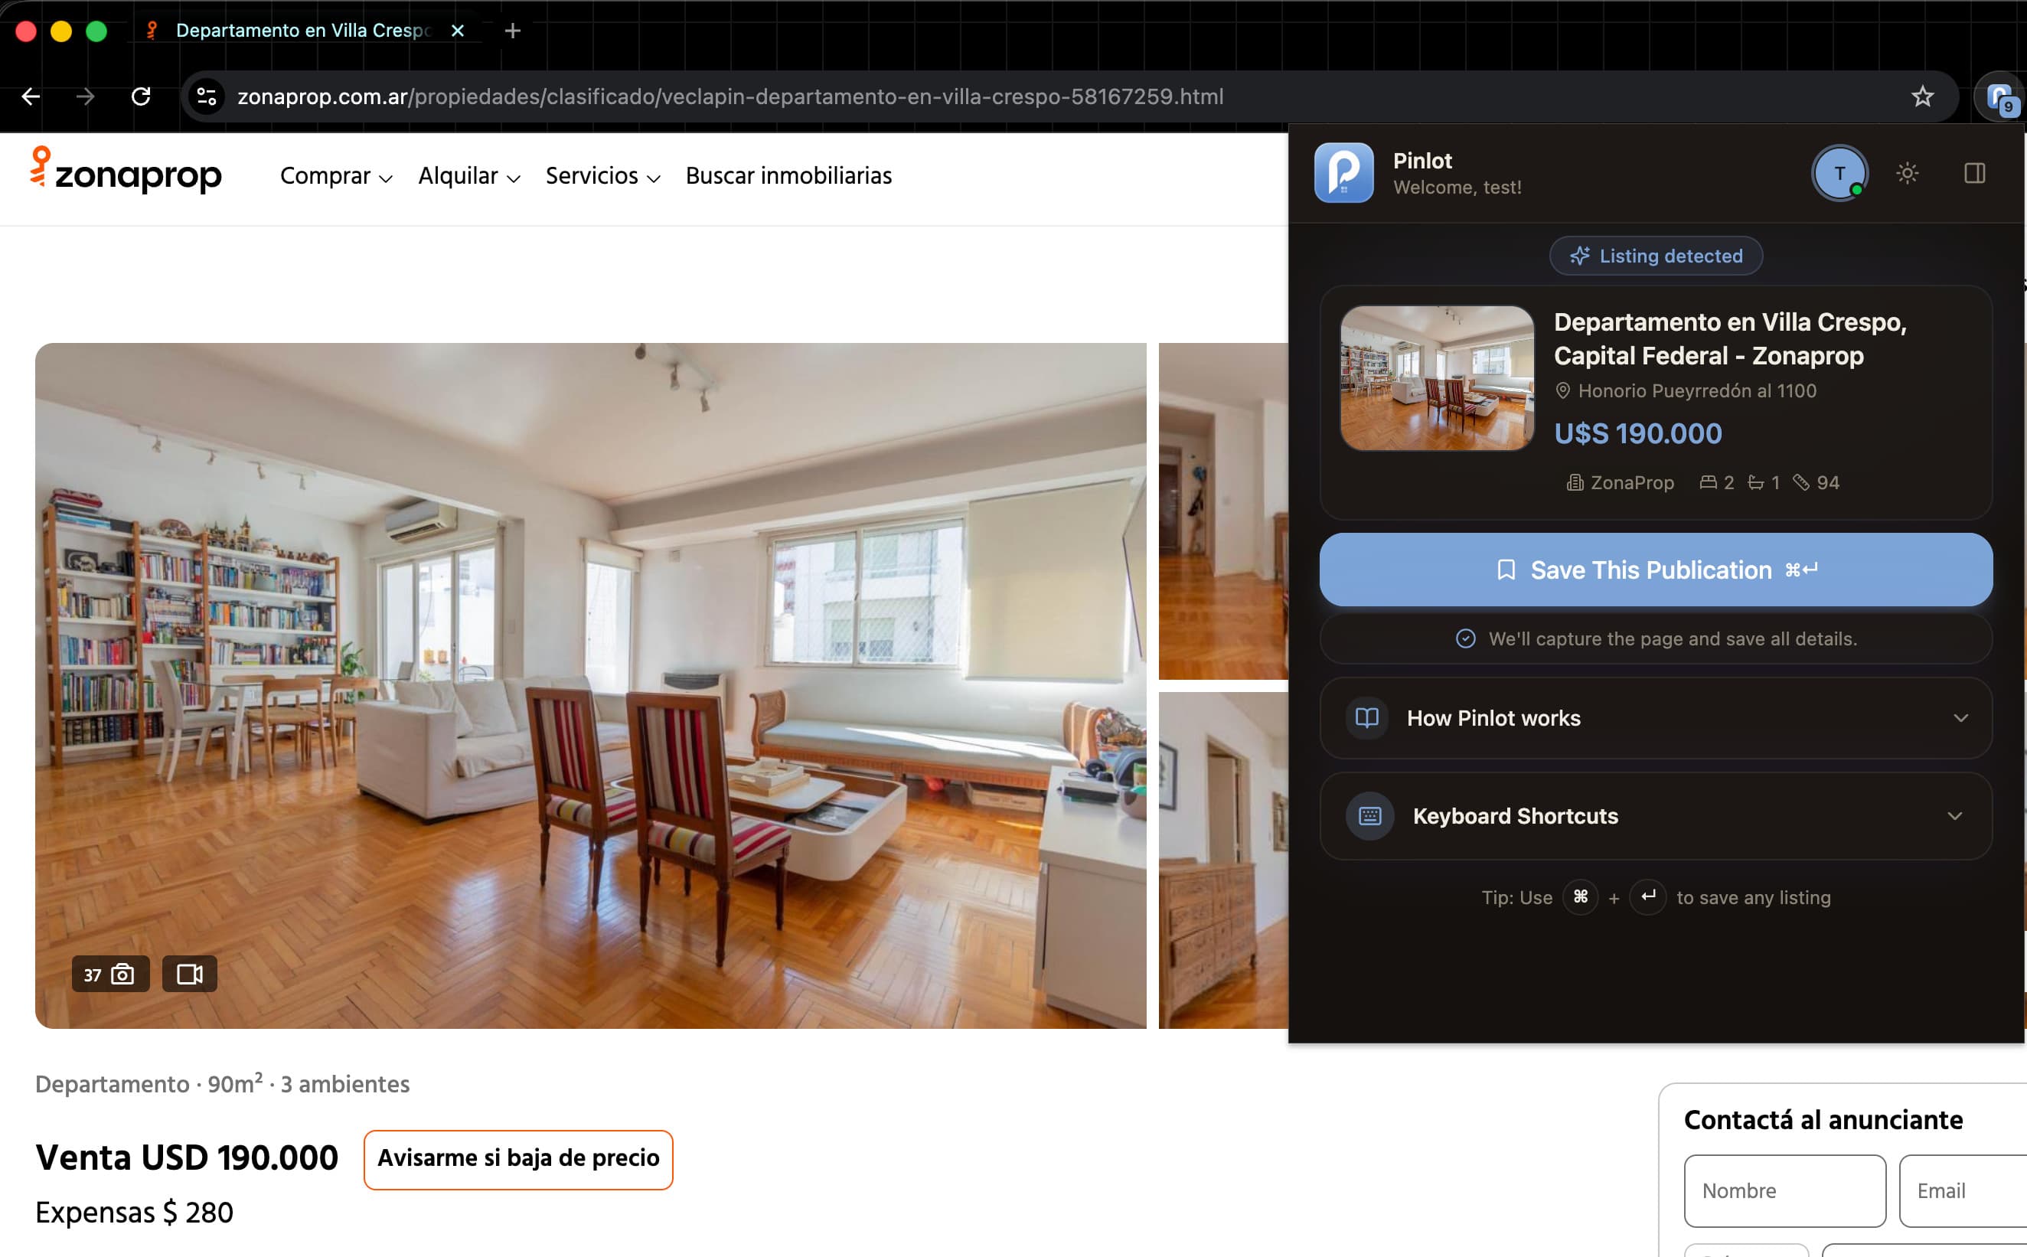The width and height of the screenshot is (2027, 1257).
Task: Click the Honorio Pueyrredón al 1100 address
Action: (x=1697, y=390)
